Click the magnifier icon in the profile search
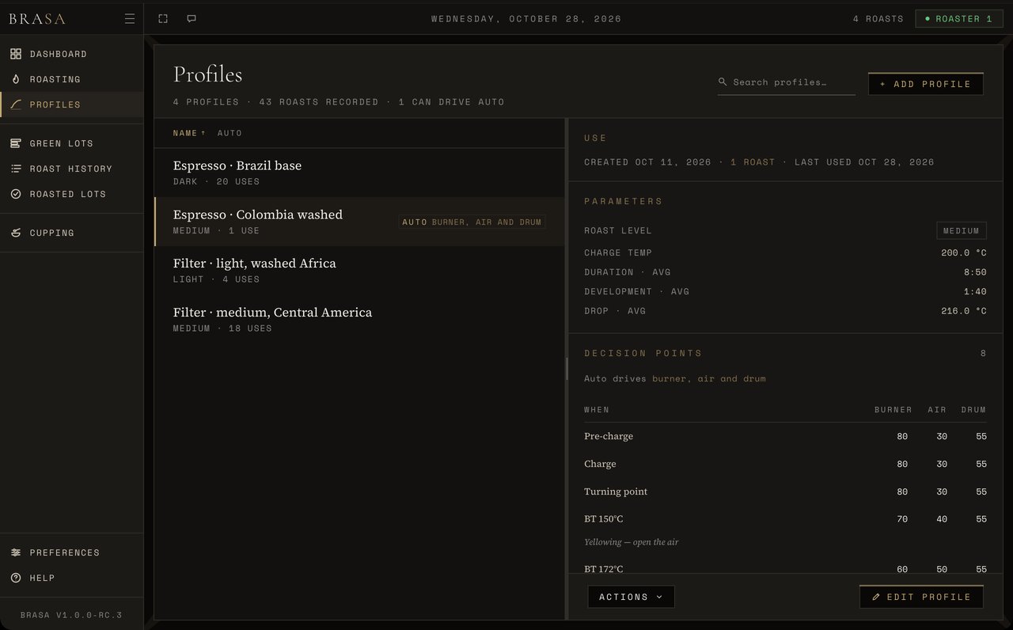 click(x=723, y=82)
